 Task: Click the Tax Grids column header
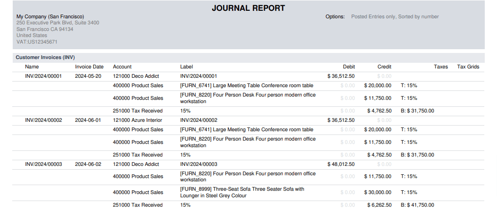pyautogui.click(x=468, y=67)
